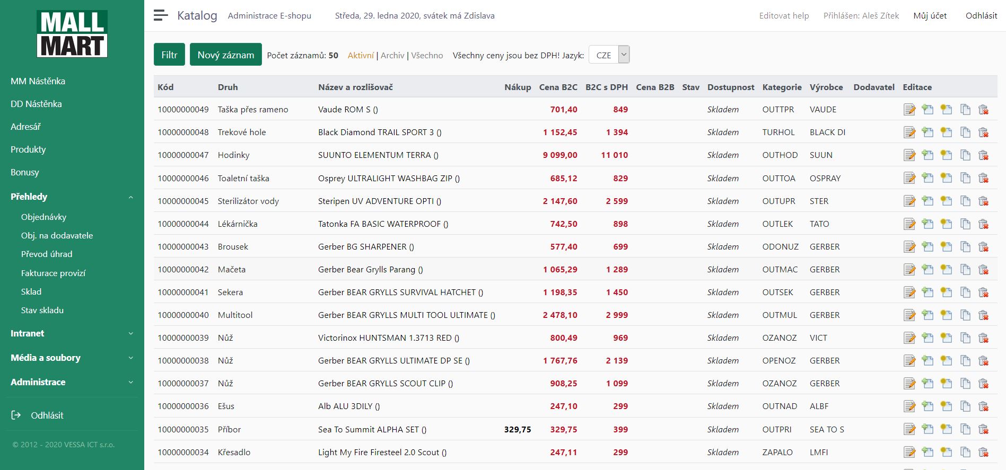Open Bonusy in sidebar
The image size is (1006, 470).
25,172
